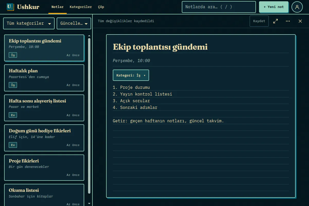Select the Ekip toplantısı gündemi note card
The image size is (309, 206).
pyautogui.click(x=44, y=48)
